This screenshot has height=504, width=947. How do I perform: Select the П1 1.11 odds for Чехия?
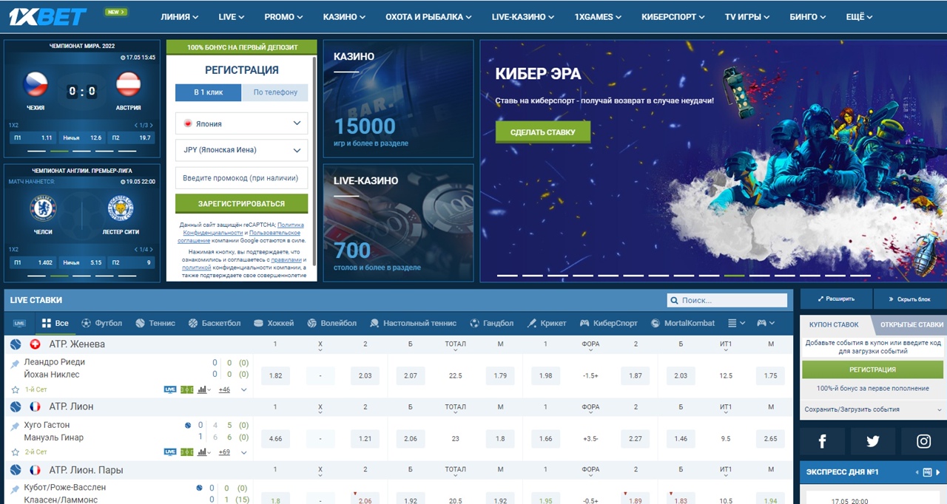point(33,137)
